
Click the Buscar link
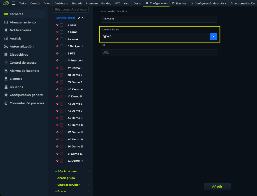tap(61, 191)
